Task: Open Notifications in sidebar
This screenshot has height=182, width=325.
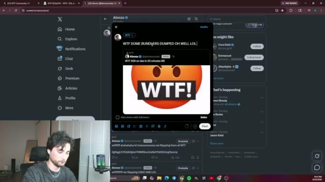Action: (71, 49)
